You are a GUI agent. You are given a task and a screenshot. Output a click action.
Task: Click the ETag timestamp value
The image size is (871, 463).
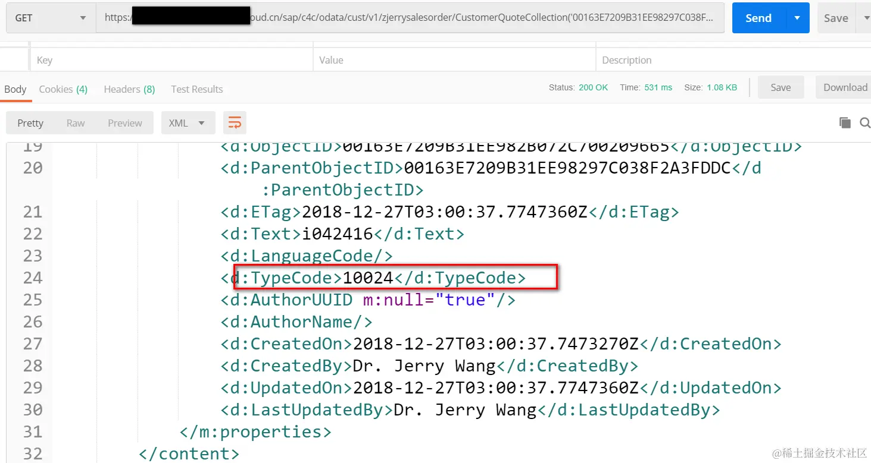click(445, 212)
